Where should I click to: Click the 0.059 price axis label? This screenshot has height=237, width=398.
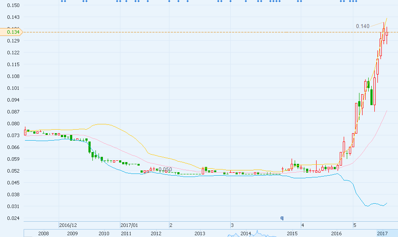click(x=13, y=159)
